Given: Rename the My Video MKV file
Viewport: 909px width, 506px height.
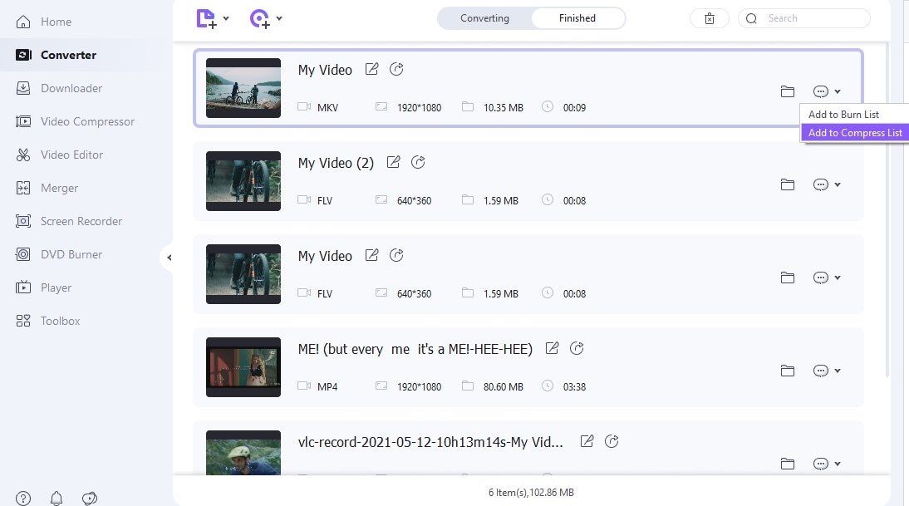Looking at the screenshot, I should [x=371, y=70].
